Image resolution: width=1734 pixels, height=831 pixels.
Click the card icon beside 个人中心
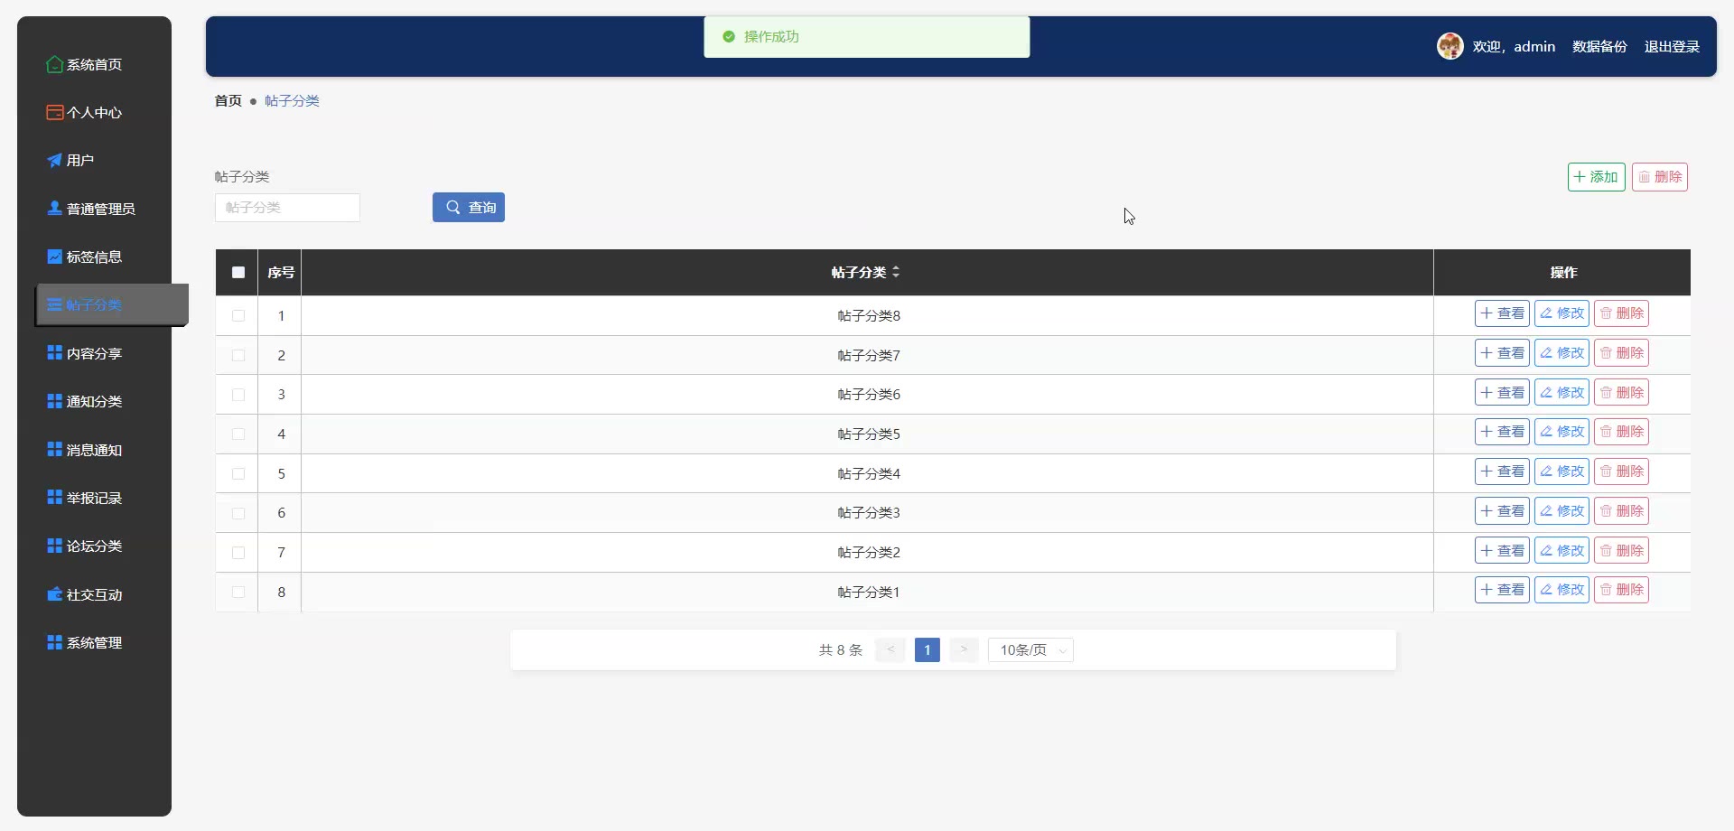click(55, 112)
